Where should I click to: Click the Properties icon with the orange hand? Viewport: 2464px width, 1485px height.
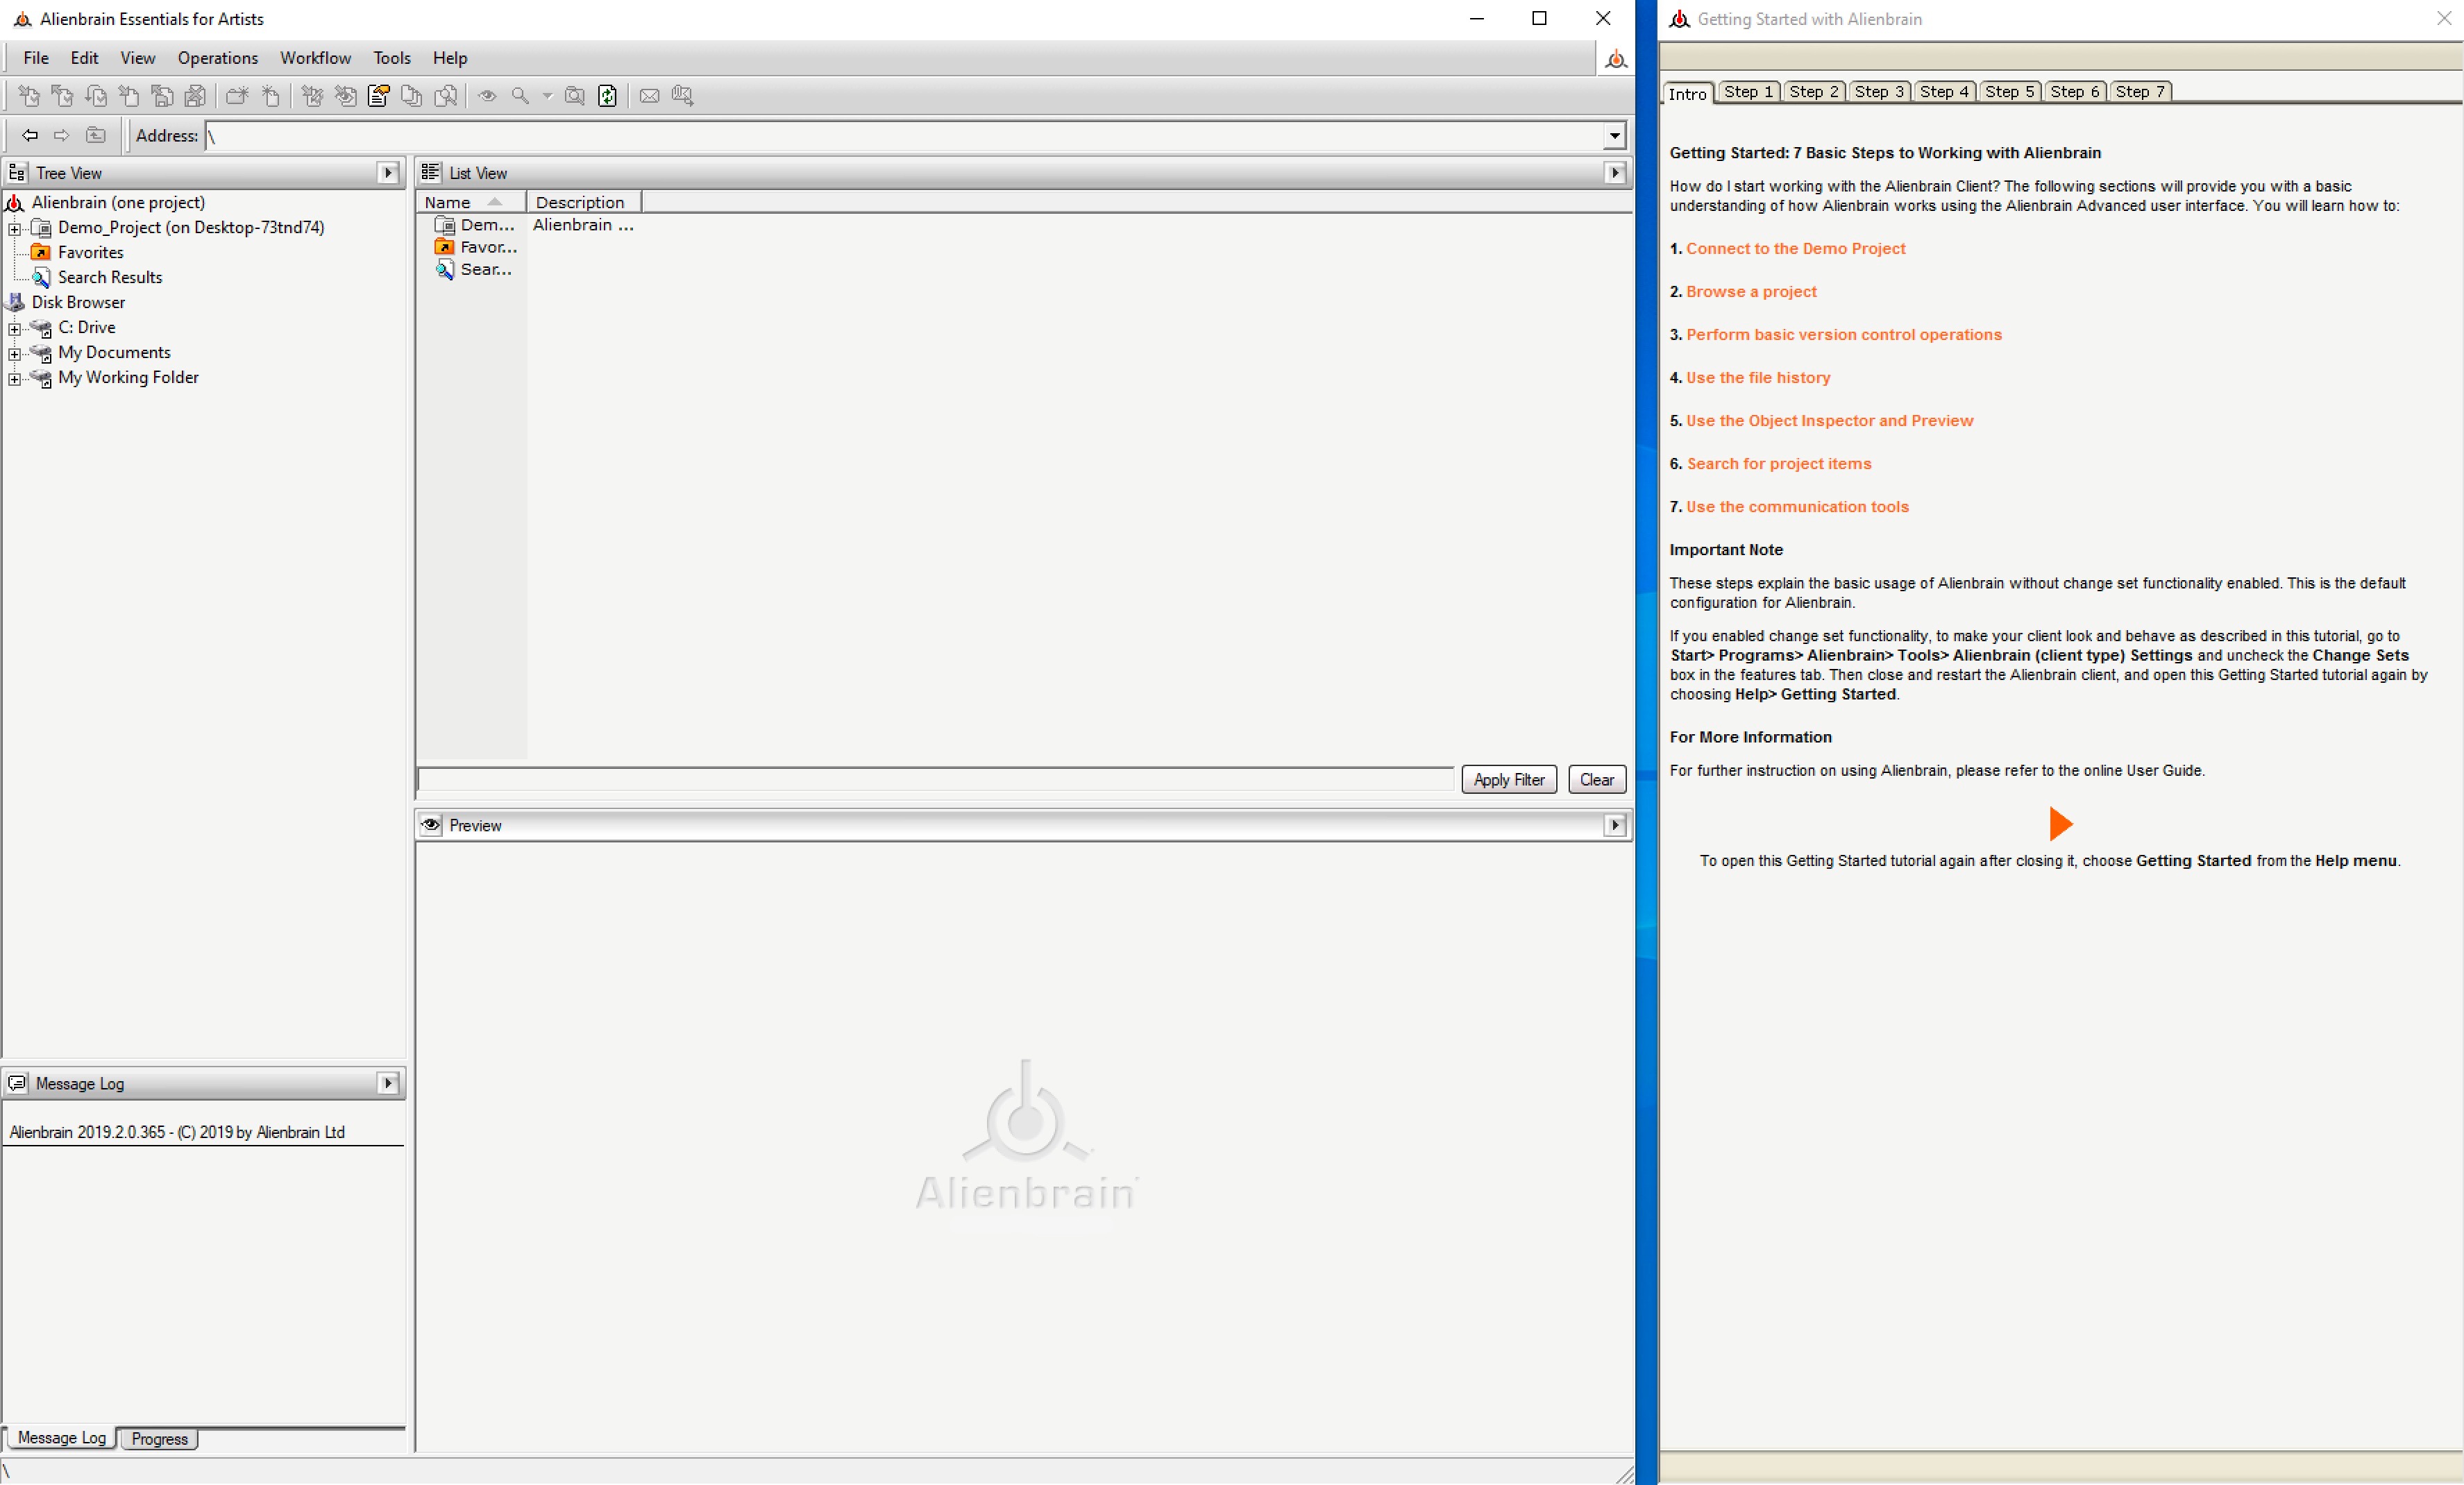pos(379,96)
